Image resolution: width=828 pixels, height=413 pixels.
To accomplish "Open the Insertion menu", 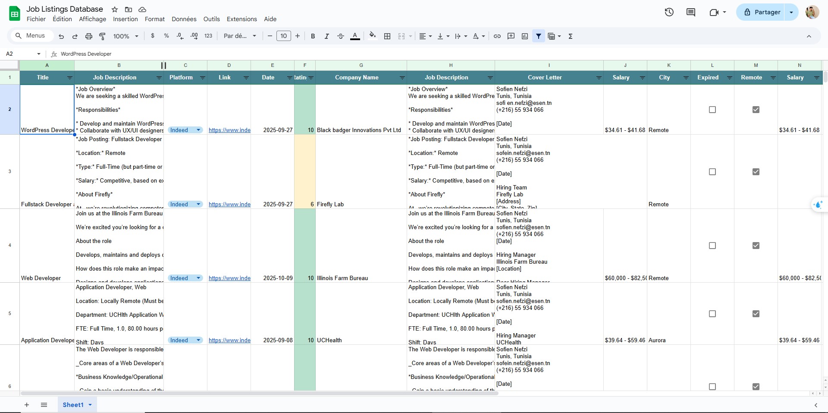I will 125,19.
